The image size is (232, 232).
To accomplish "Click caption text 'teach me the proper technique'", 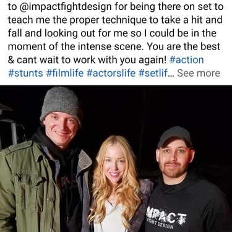I will click(72, 20).
